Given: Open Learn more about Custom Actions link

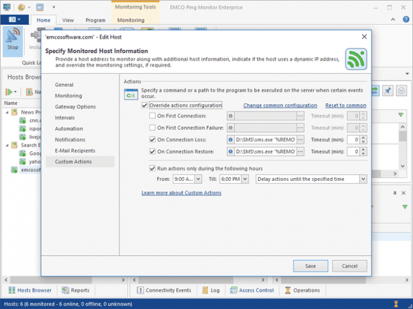Looking at the screenshot, I should (182, 193).
